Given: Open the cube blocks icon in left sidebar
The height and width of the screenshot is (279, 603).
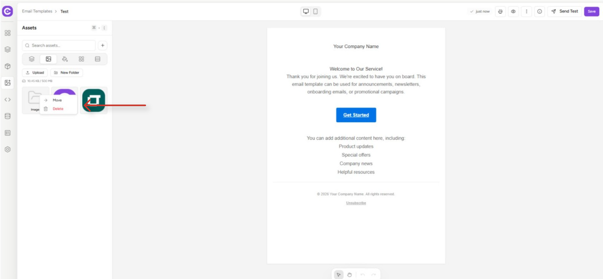Looking at the screenshot, I should coord(8,66).
